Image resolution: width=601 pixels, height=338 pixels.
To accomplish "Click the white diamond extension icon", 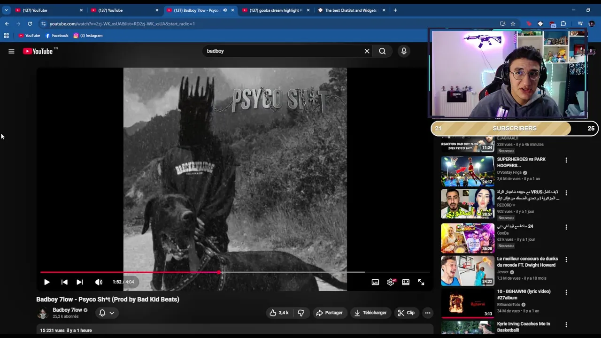I will [x=540, y=23].
